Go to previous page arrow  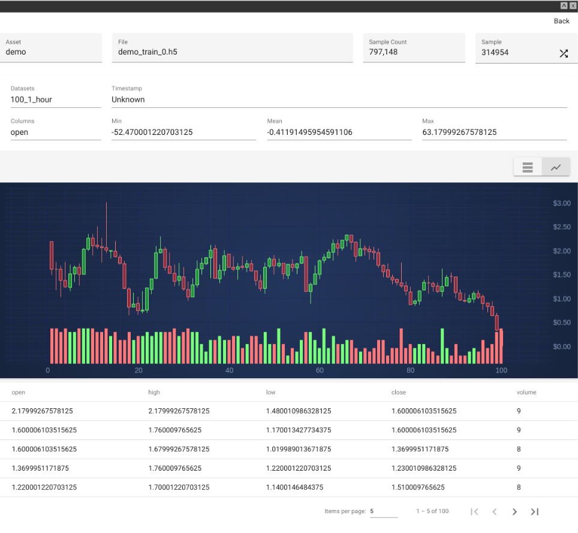495,511
